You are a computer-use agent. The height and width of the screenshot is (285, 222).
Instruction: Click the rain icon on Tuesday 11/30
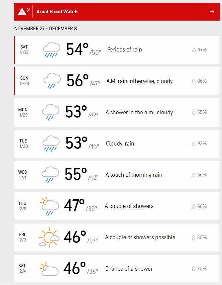click(x=51, y=143)
